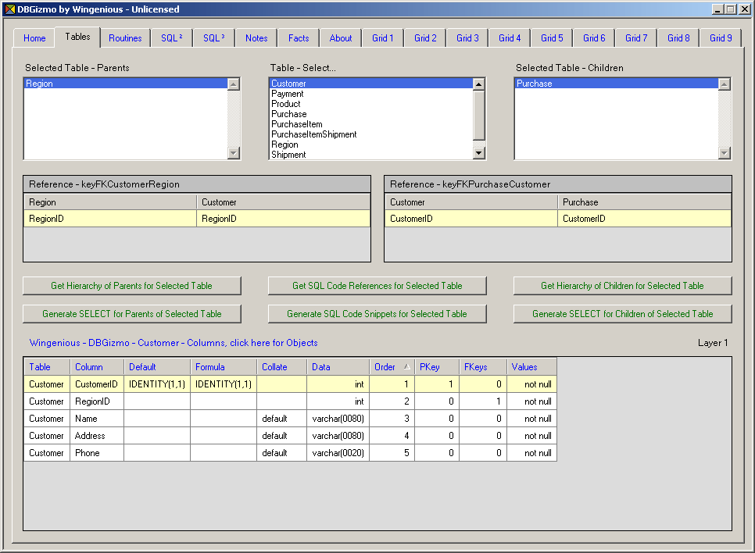Select PurchaseItemShipment in table list

click(313, 134)
